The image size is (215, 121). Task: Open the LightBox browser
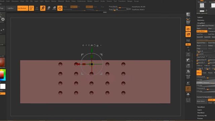pyautogui.click(x=10, y=8)
